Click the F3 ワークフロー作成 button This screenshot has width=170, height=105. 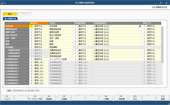pos(35,98)
